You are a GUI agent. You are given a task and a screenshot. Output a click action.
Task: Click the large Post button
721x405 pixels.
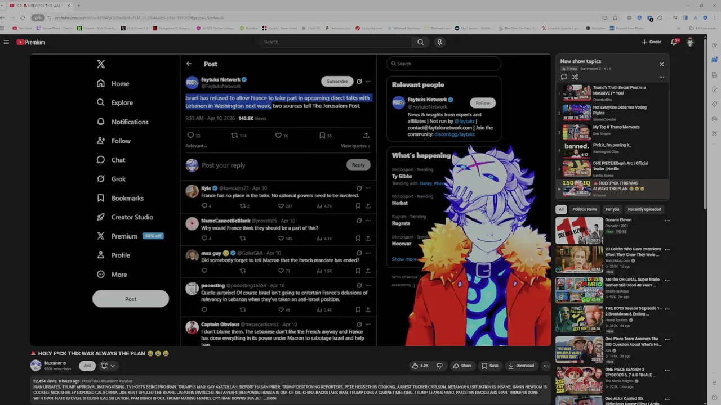coord(131,299)
